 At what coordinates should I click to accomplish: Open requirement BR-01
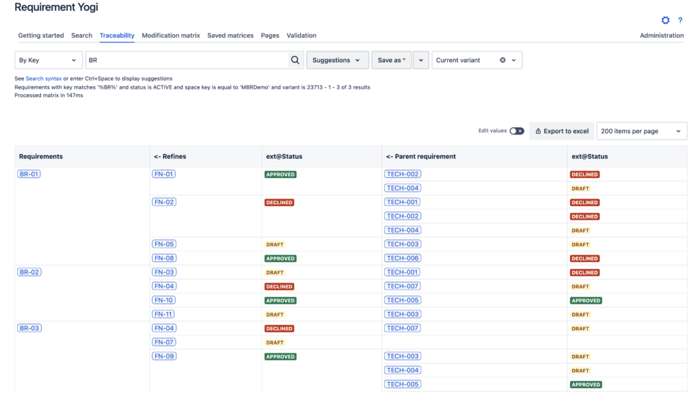(29, 174)
